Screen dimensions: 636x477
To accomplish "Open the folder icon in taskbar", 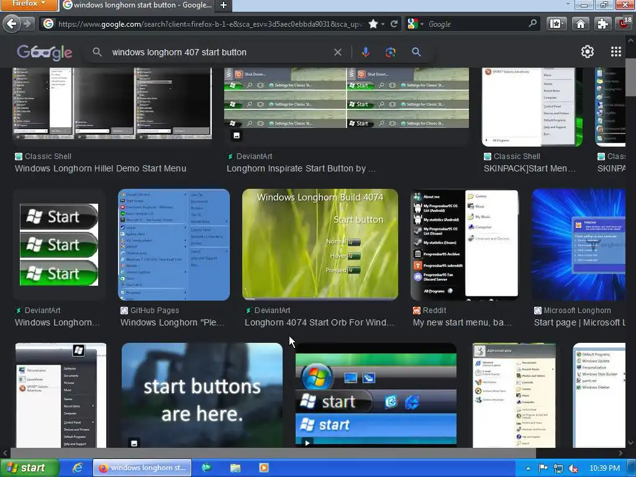I will (235, 468).
